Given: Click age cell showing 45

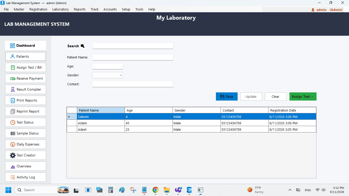Looking at the screenshot, I should click(149, 123).
